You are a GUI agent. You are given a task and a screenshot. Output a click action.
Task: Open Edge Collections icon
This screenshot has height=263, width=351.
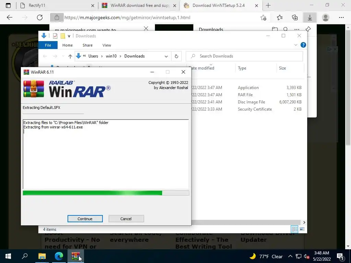coord(295,17)
